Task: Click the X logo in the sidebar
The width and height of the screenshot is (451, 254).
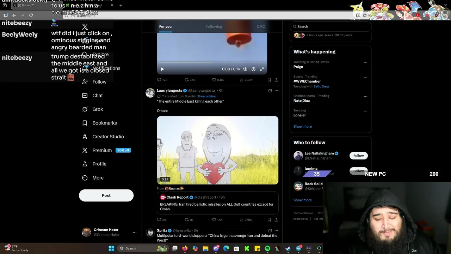Action: pos(85,27)
